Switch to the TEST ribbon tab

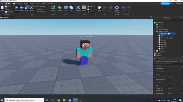point(38,3)
